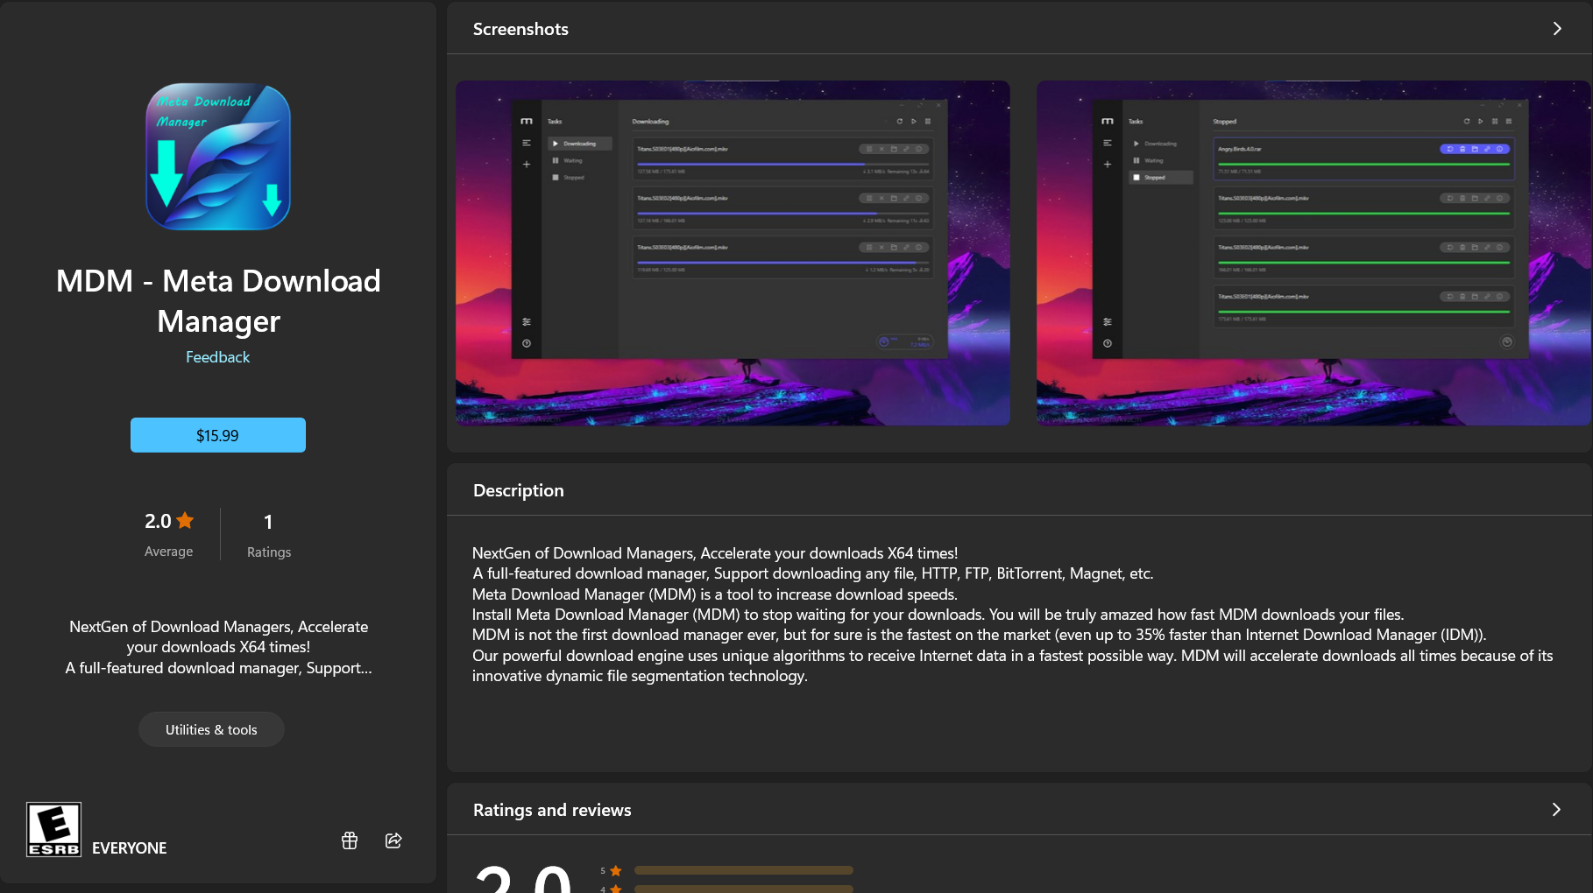Click the Meta Download Manager app icon
Viewport: 1593px width, 893px height.
[218, 157]
